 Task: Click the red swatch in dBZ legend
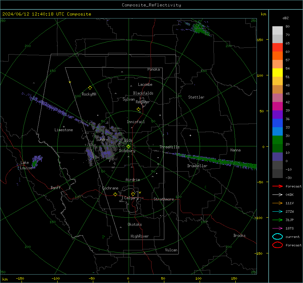277,47
